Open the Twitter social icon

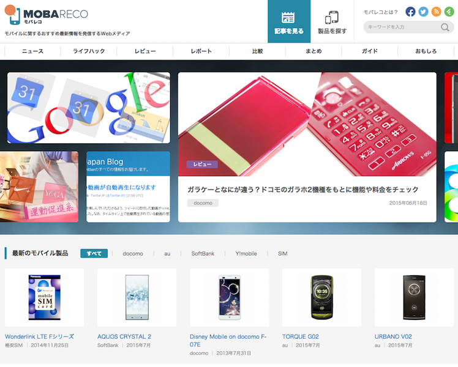(423, 12)
